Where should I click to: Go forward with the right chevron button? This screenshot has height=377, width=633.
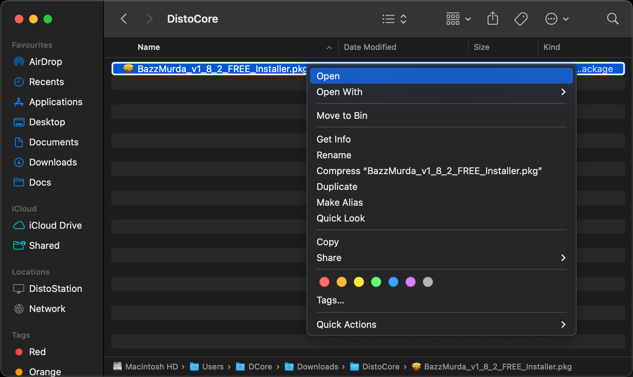(x=150, y=19)
